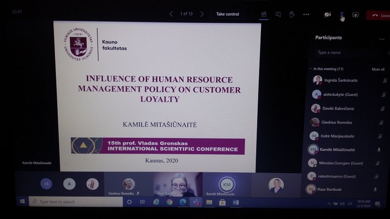390x219 pixels.
Task: Select the blonde woman avatar tile in the strip
Action: [276, 185]
